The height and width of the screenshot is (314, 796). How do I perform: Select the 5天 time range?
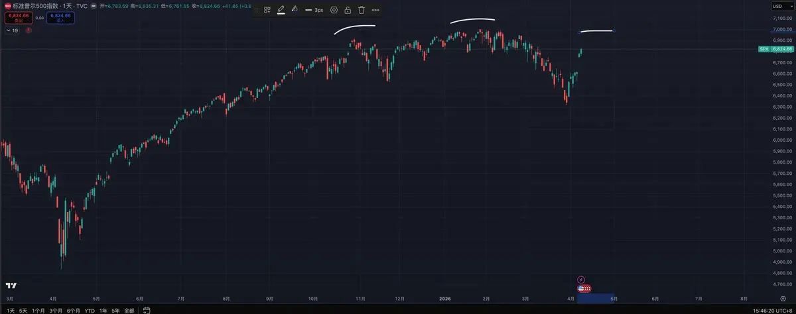23,310
